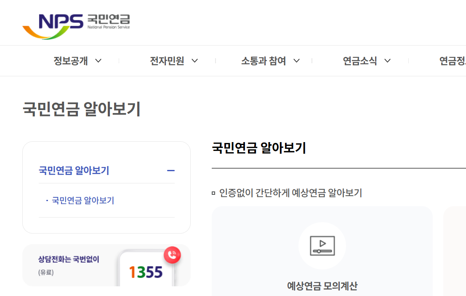Click the NPS 국민연금 logo
The image size is (466, 296).
point(76,26)
